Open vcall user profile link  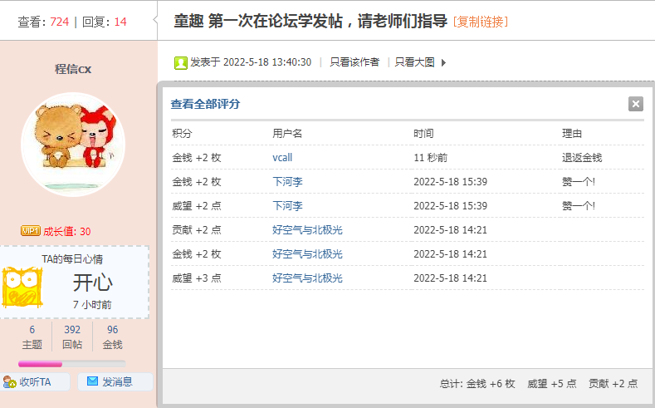click(x=282, y=157)
